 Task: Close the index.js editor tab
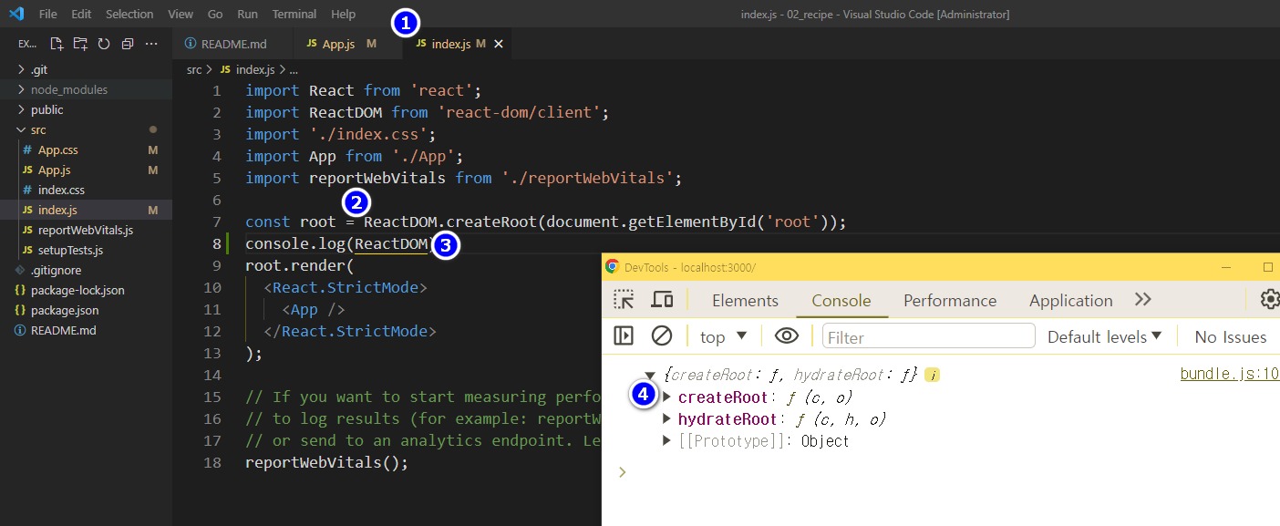coord(499,44)
